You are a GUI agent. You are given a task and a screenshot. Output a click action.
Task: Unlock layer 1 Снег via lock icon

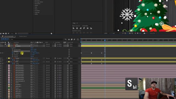pos(5,44)
